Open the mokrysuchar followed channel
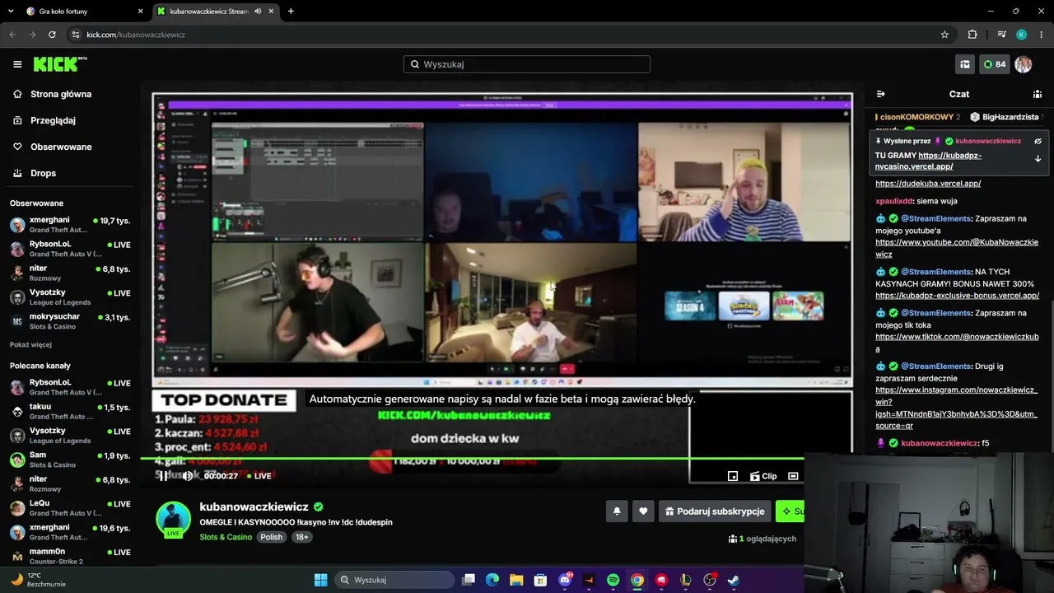 70,321
